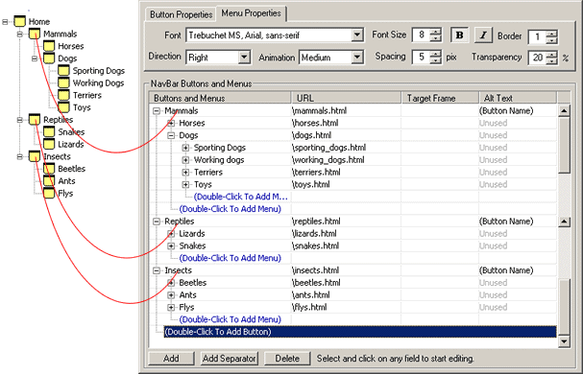This screenshot has width=583, height=374.
Task: Click the \sporting_dogs.html URL cell
Action: click(x=346, y=148)
